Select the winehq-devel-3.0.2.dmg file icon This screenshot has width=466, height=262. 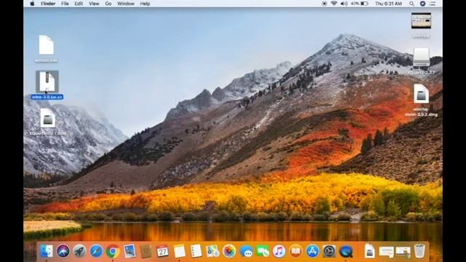(421, 94)
